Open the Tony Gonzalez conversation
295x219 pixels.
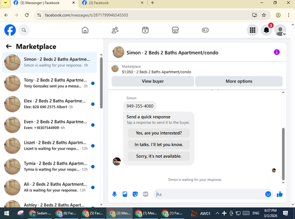(x=50, y=83)
